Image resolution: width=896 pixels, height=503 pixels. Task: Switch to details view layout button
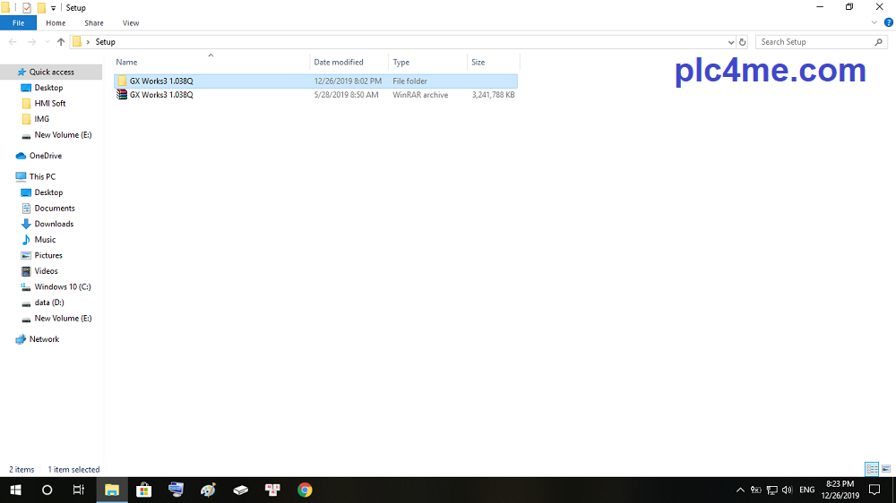[x=871, y=469]
